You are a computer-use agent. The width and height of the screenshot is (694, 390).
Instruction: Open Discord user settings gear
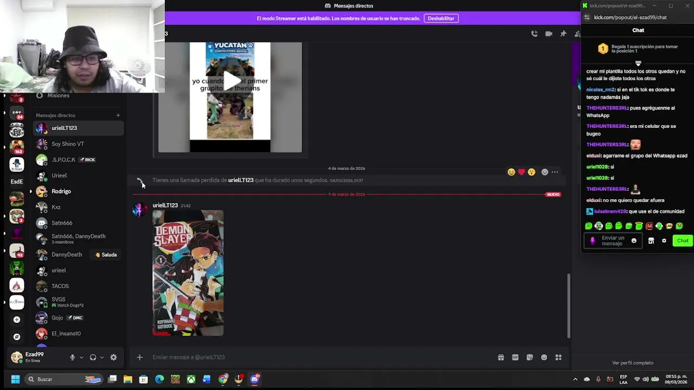pyautogui.click(x=113, y=357)
